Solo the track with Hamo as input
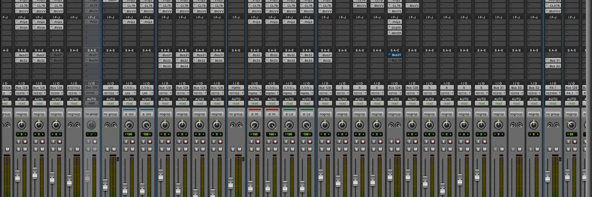This screenshot has width=592, height=197. (232, 149)
